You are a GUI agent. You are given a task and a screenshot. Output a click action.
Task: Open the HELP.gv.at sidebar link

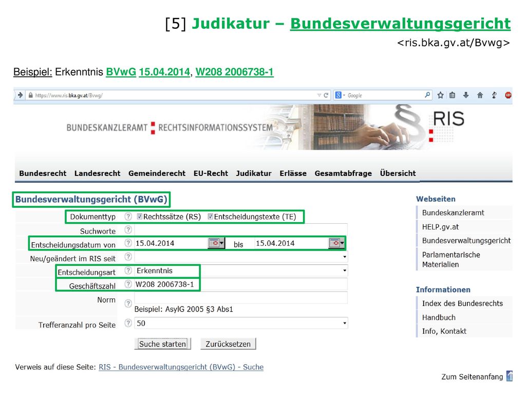[x=440, y=227]
